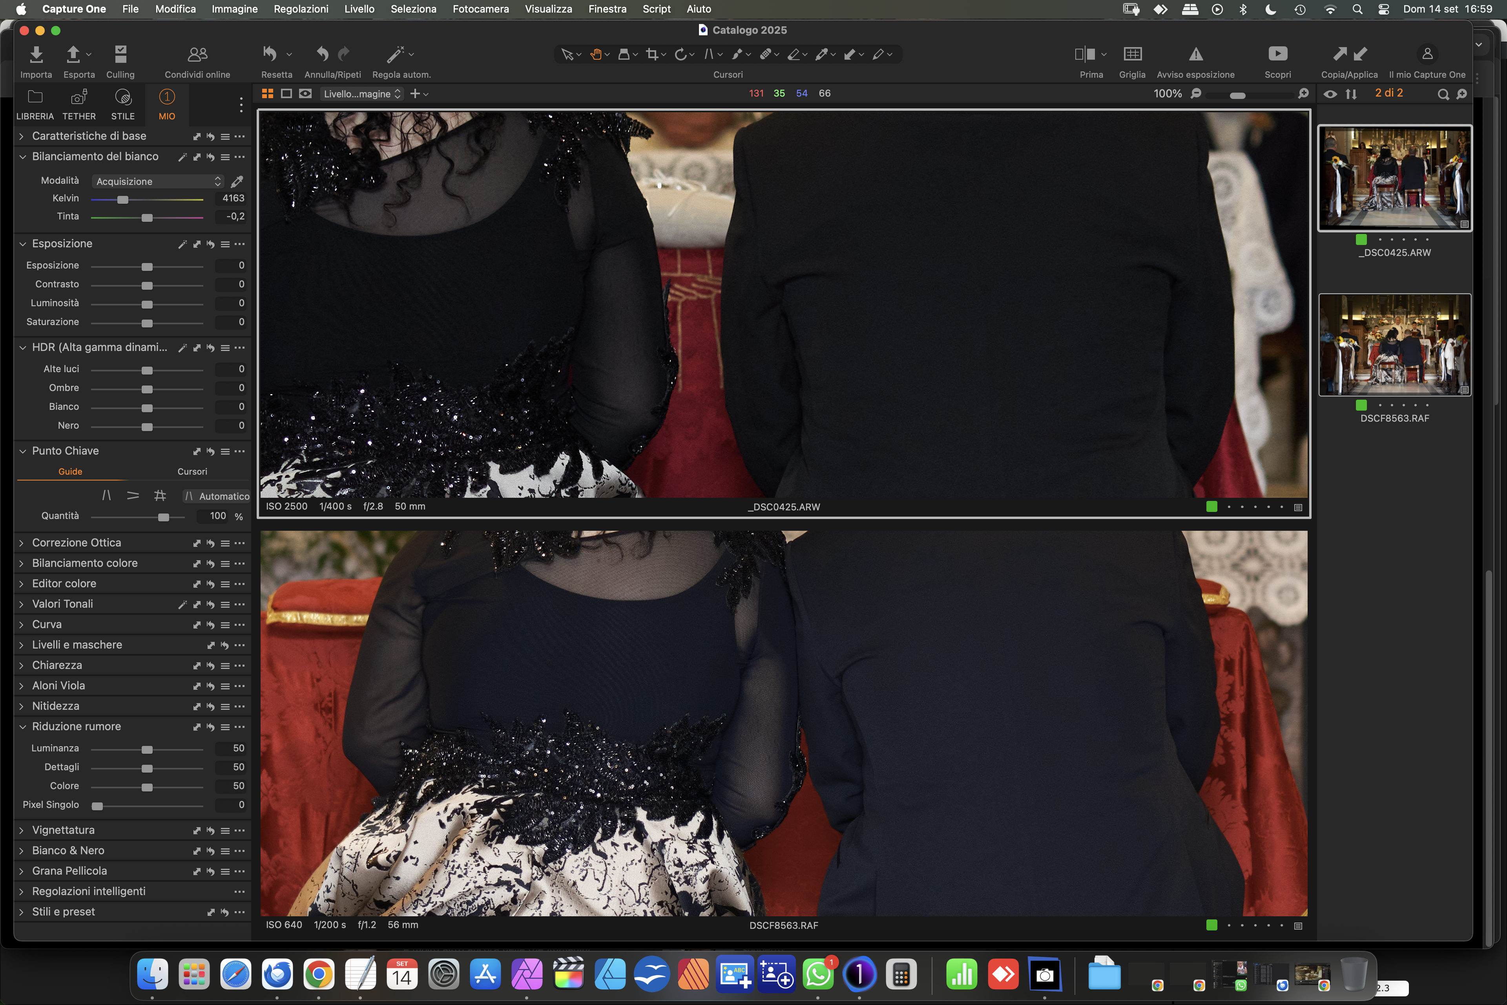Viewport: 1507px width, 1005px height.
Task: Open the LIBRERIA tool tab
Action: point(35,104)
